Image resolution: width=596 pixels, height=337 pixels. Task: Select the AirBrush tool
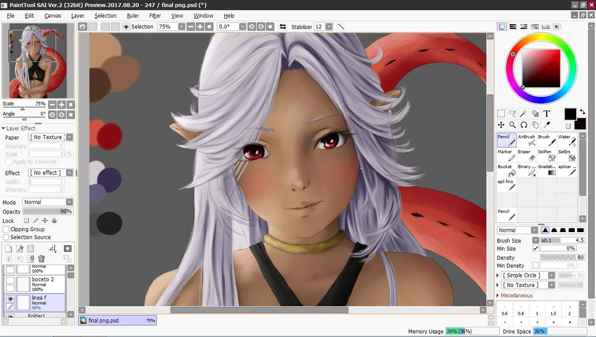click(x=527, y=140)
